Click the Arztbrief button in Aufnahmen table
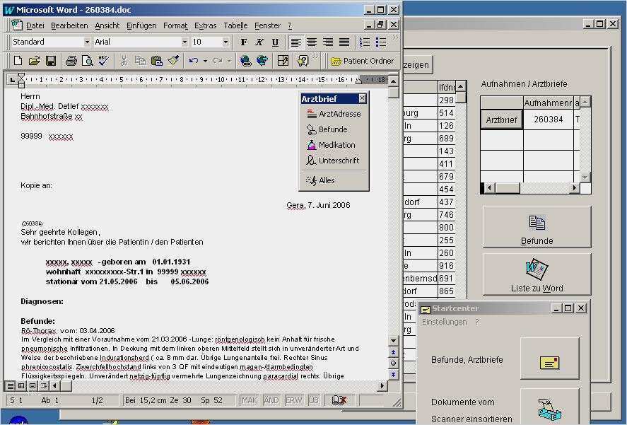 point(501,120)
